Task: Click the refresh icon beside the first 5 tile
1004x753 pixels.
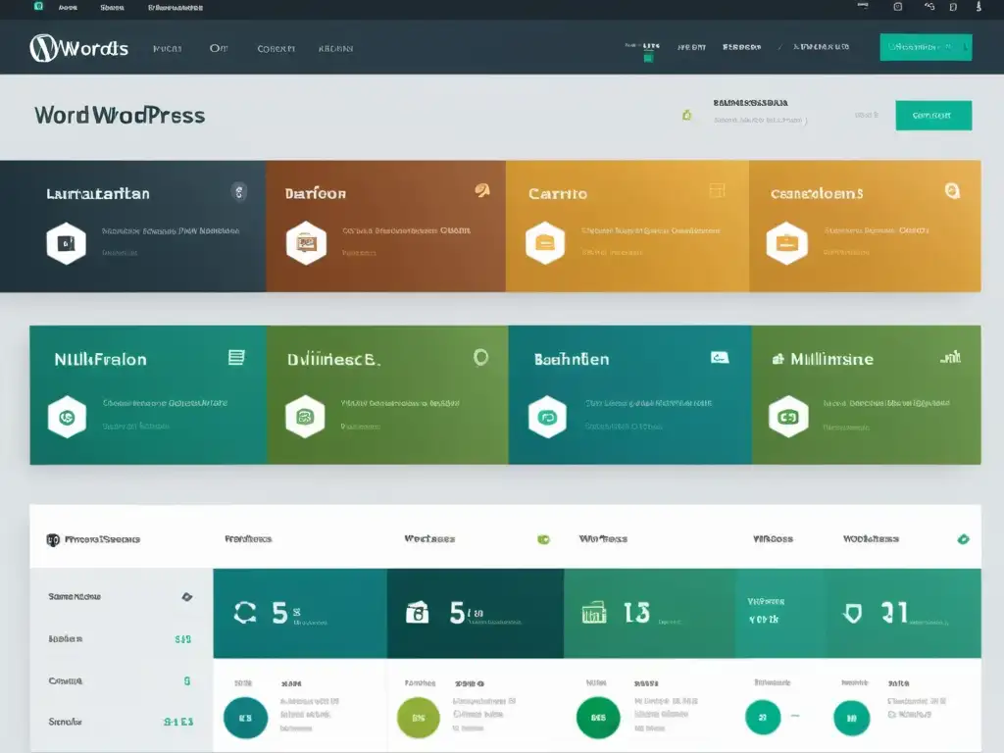Action: pos(244,612)
